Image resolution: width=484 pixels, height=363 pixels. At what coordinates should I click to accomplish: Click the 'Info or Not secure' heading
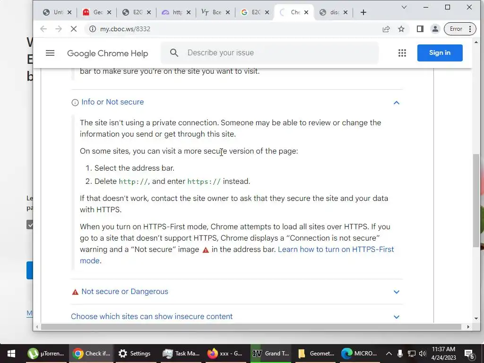(x=112, y=102)
